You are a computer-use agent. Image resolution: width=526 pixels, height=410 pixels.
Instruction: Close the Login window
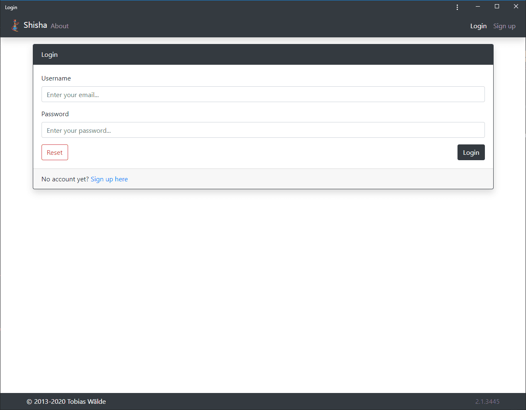516,7
